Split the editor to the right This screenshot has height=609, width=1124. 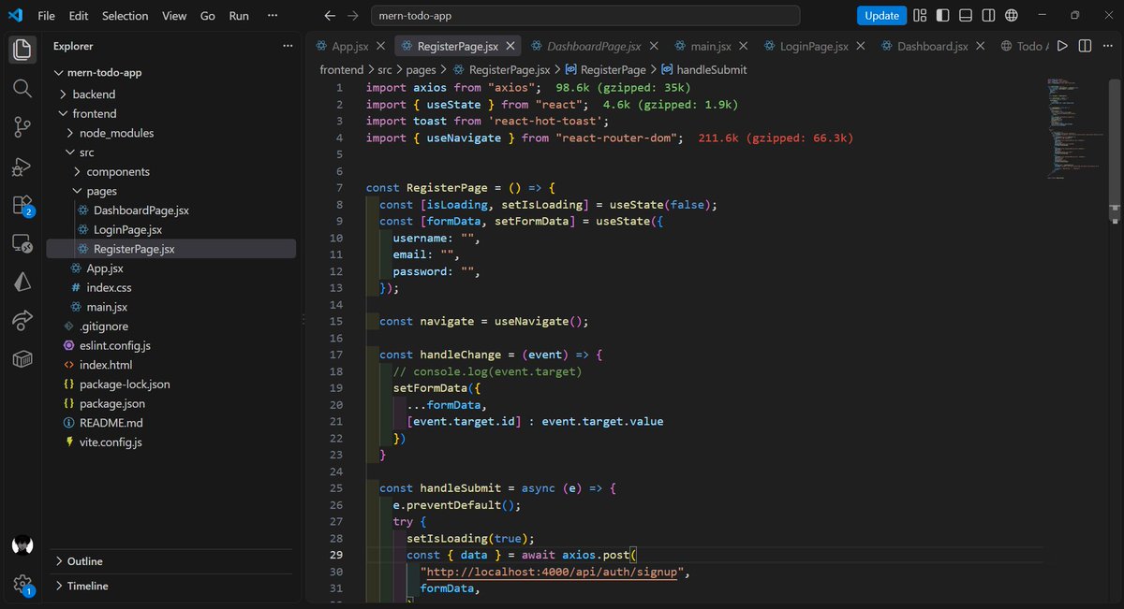[x=1085, y=46]
